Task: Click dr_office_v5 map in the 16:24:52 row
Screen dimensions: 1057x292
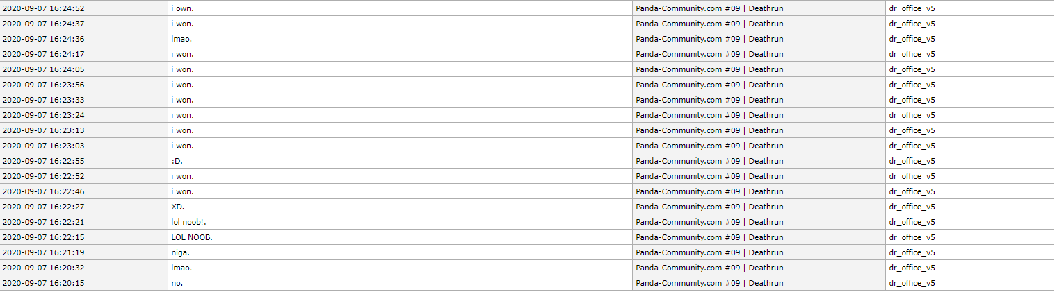Action: pos(912,8)
